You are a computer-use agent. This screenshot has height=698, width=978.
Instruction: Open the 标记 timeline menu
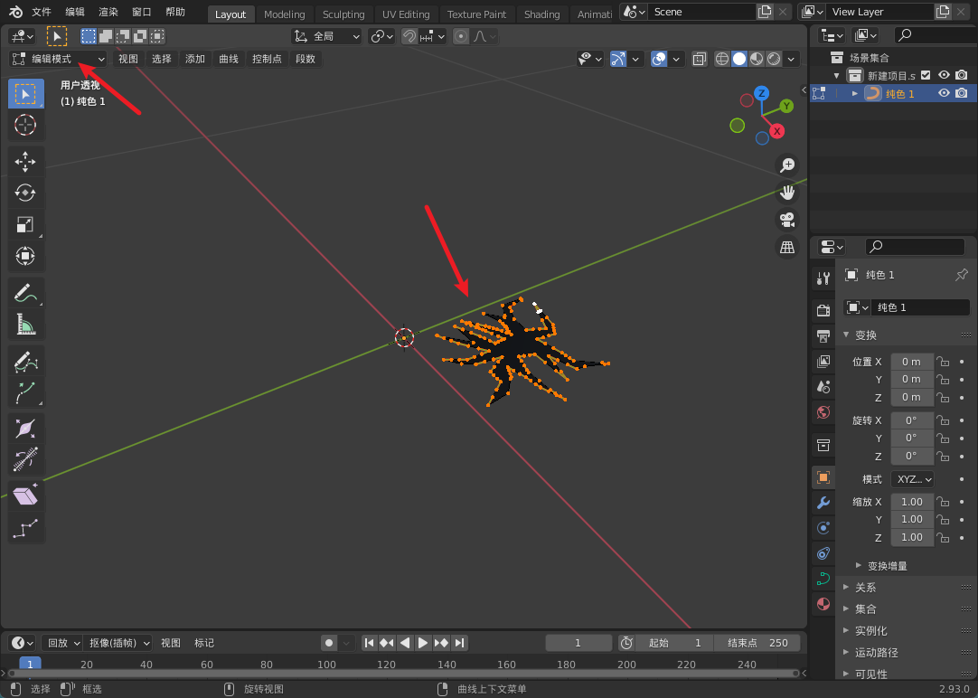pyautogui.click(x=204, y=643)
